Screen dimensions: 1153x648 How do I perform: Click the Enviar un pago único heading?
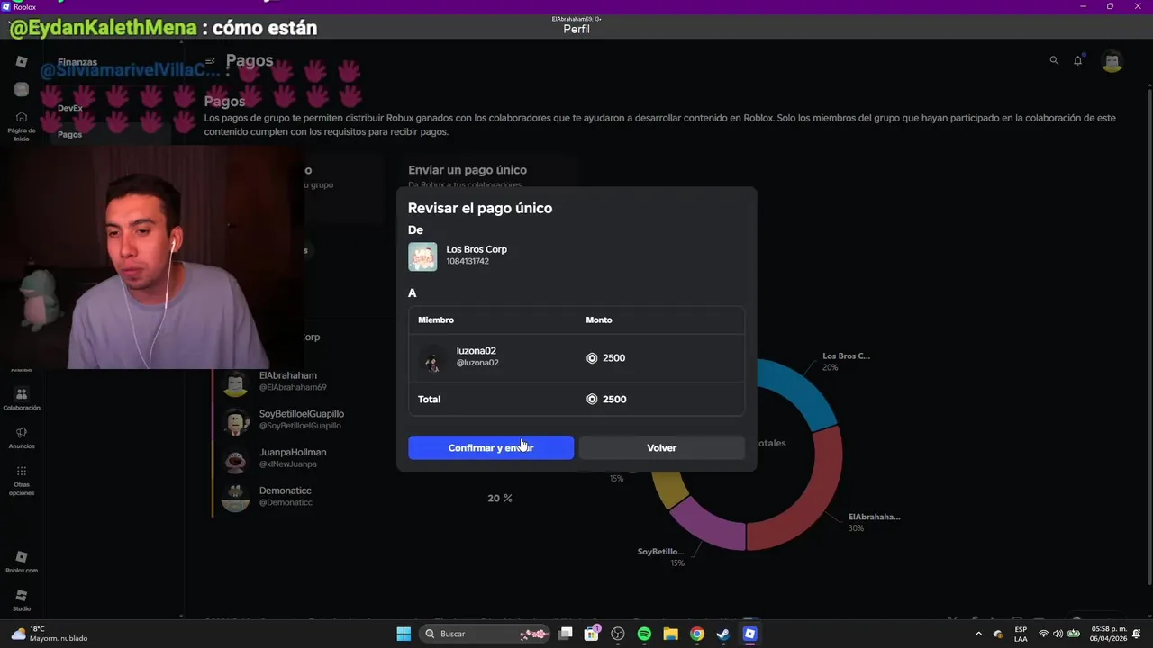[468, 170]
